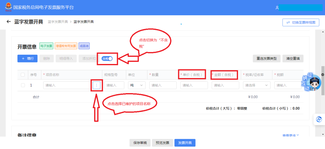Click the 保存草稿 button
The width and height of the screenshot is (325, 149).
coord(140,143)
